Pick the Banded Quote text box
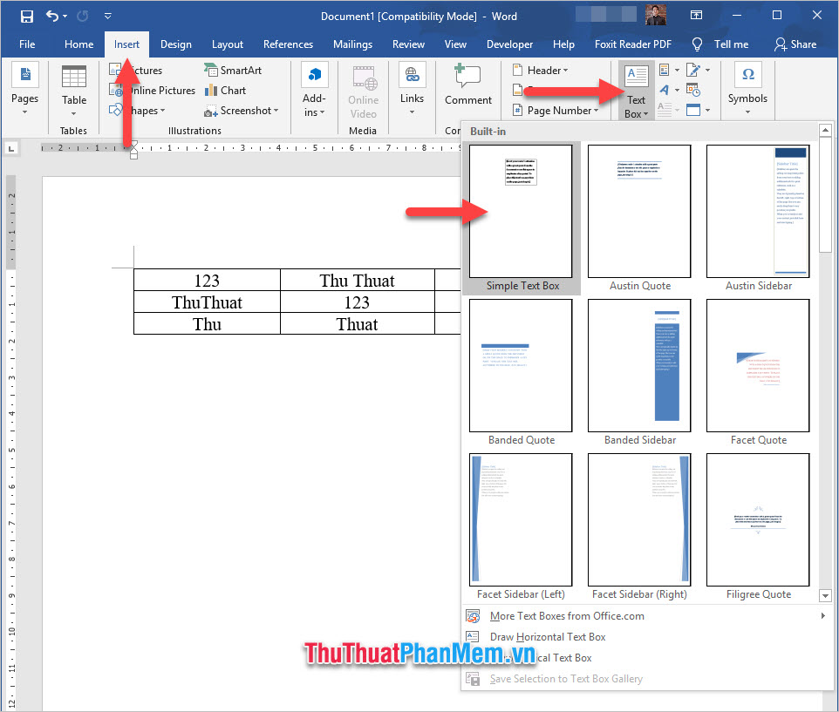 [522, 372]
